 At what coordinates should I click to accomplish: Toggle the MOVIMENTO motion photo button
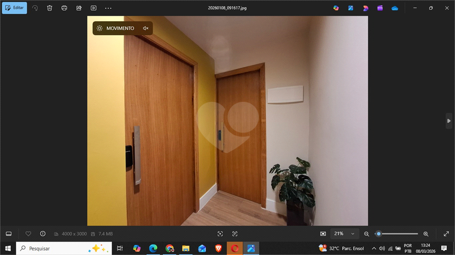coord(115,28)
